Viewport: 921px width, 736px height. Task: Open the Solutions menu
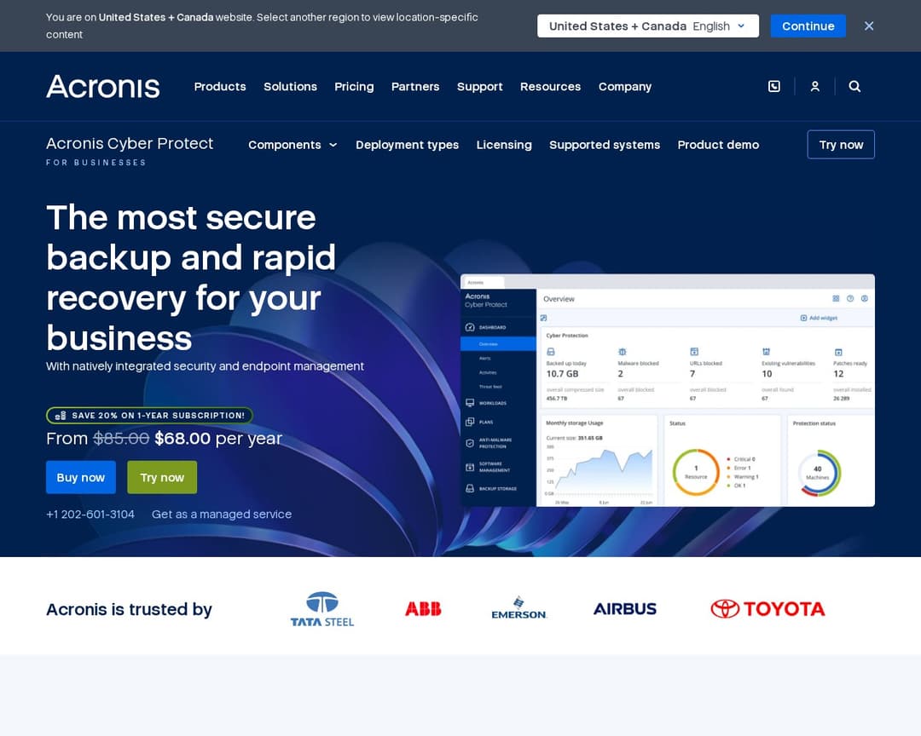(290, 86)
